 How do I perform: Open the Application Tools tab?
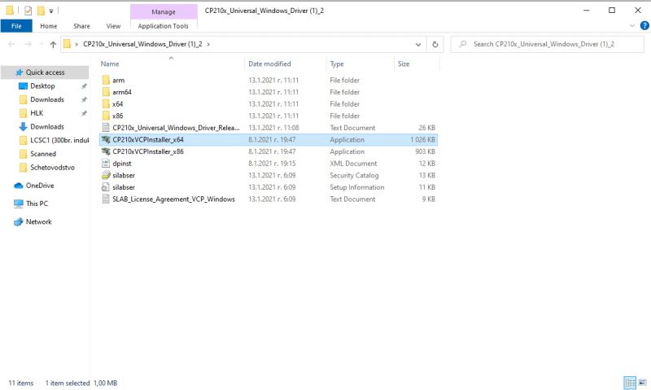click(163, 26)
